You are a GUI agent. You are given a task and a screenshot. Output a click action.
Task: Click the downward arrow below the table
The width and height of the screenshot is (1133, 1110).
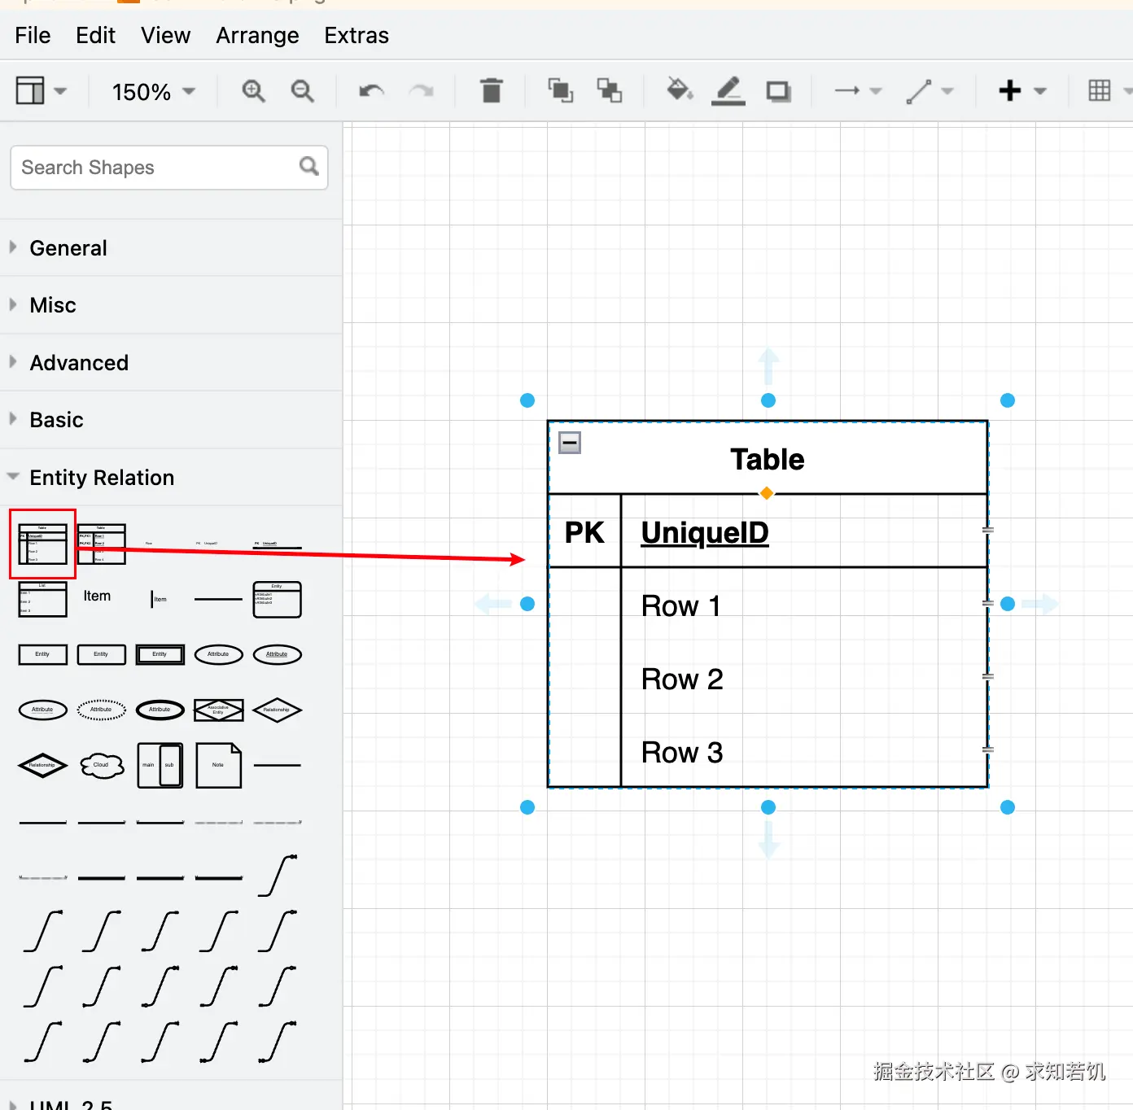pos(768,840)
